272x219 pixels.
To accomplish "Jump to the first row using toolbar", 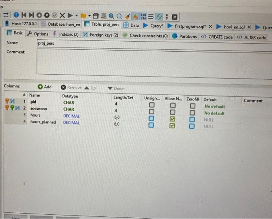I will click(x=24, y=15).
